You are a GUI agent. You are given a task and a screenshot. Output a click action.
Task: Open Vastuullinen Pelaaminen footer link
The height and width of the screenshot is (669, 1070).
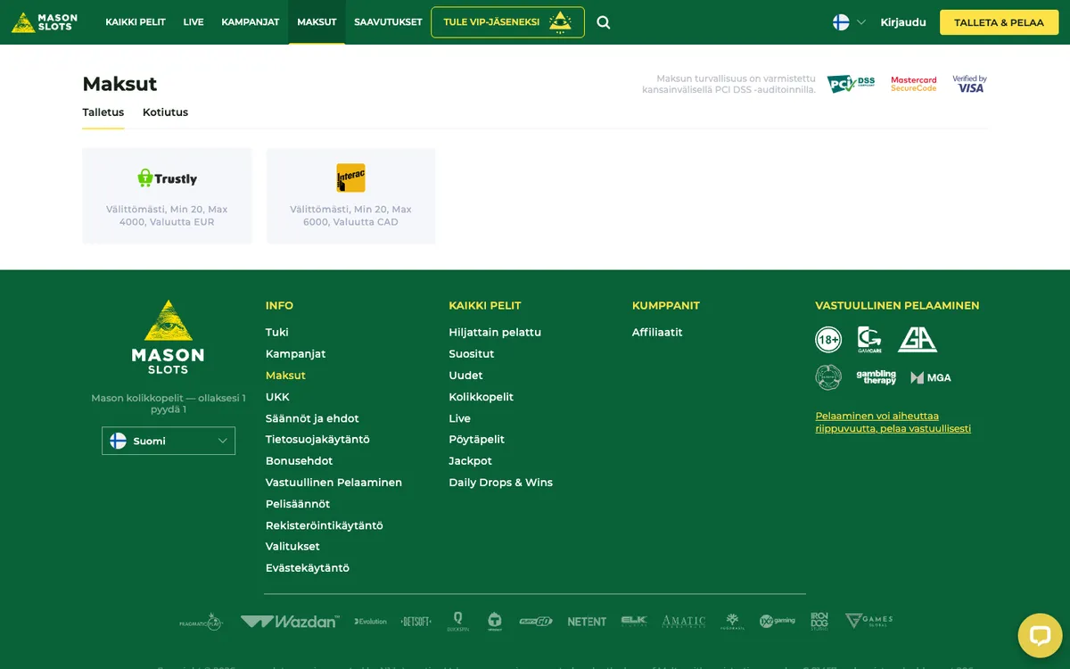(x=333, y=483)
